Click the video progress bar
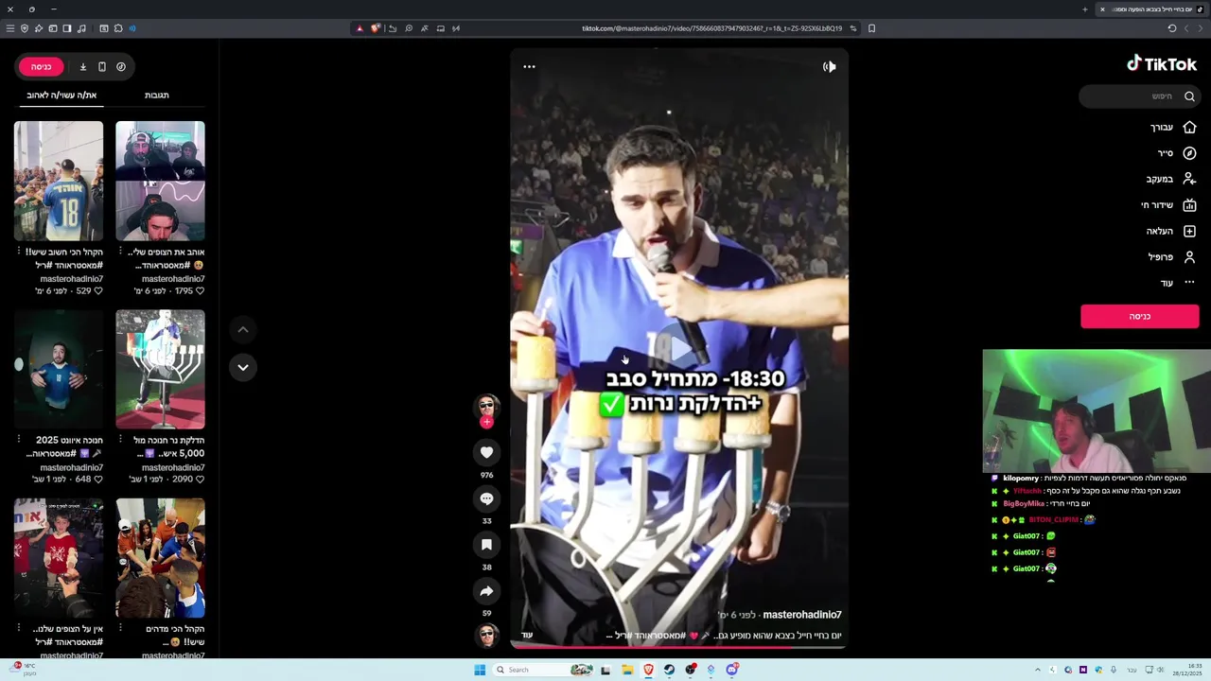 point(679,647)
